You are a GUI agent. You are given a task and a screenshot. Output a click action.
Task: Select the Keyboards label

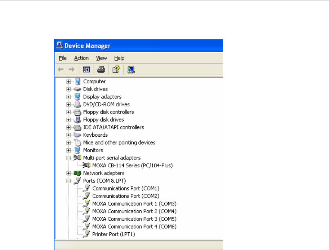95,135
